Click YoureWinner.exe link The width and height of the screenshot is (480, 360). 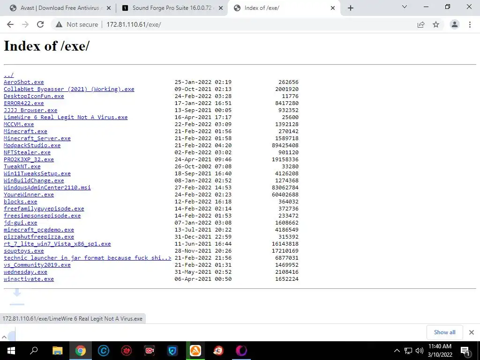point(29,195)
